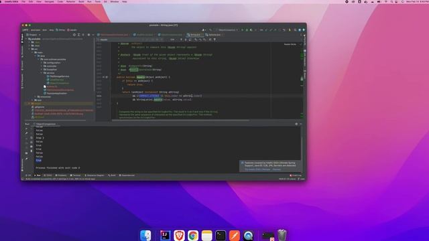Open Project panel gear options

[x=88, y=35]
